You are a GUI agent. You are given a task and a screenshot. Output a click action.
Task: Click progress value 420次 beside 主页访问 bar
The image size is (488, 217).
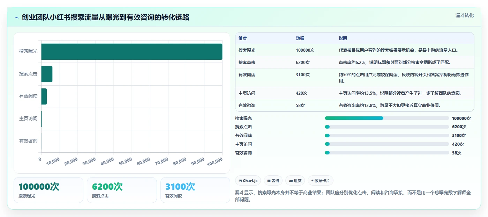pos(458,144)
